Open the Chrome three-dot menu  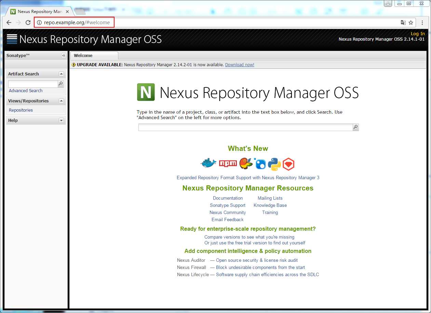[x=422, y=23]
